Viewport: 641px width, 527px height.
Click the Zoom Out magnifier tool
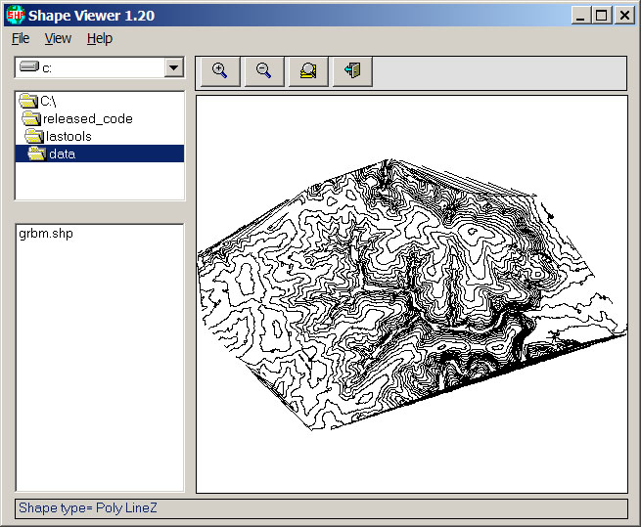[264, 71]
